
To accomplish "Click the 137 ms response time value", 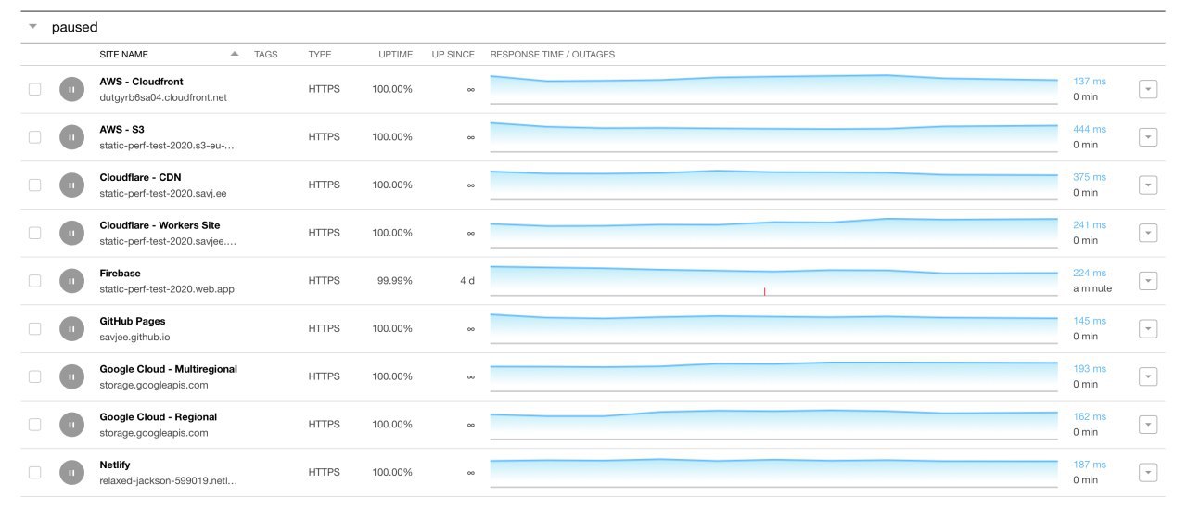I will tap(1090, 82).
